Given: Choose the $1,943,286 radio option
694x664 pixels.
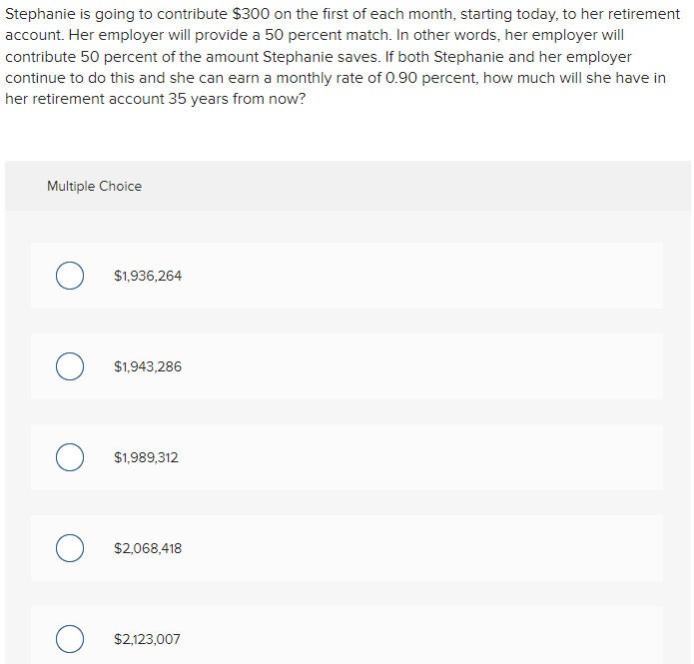Looking at the screenshot, I should [70, 366].
